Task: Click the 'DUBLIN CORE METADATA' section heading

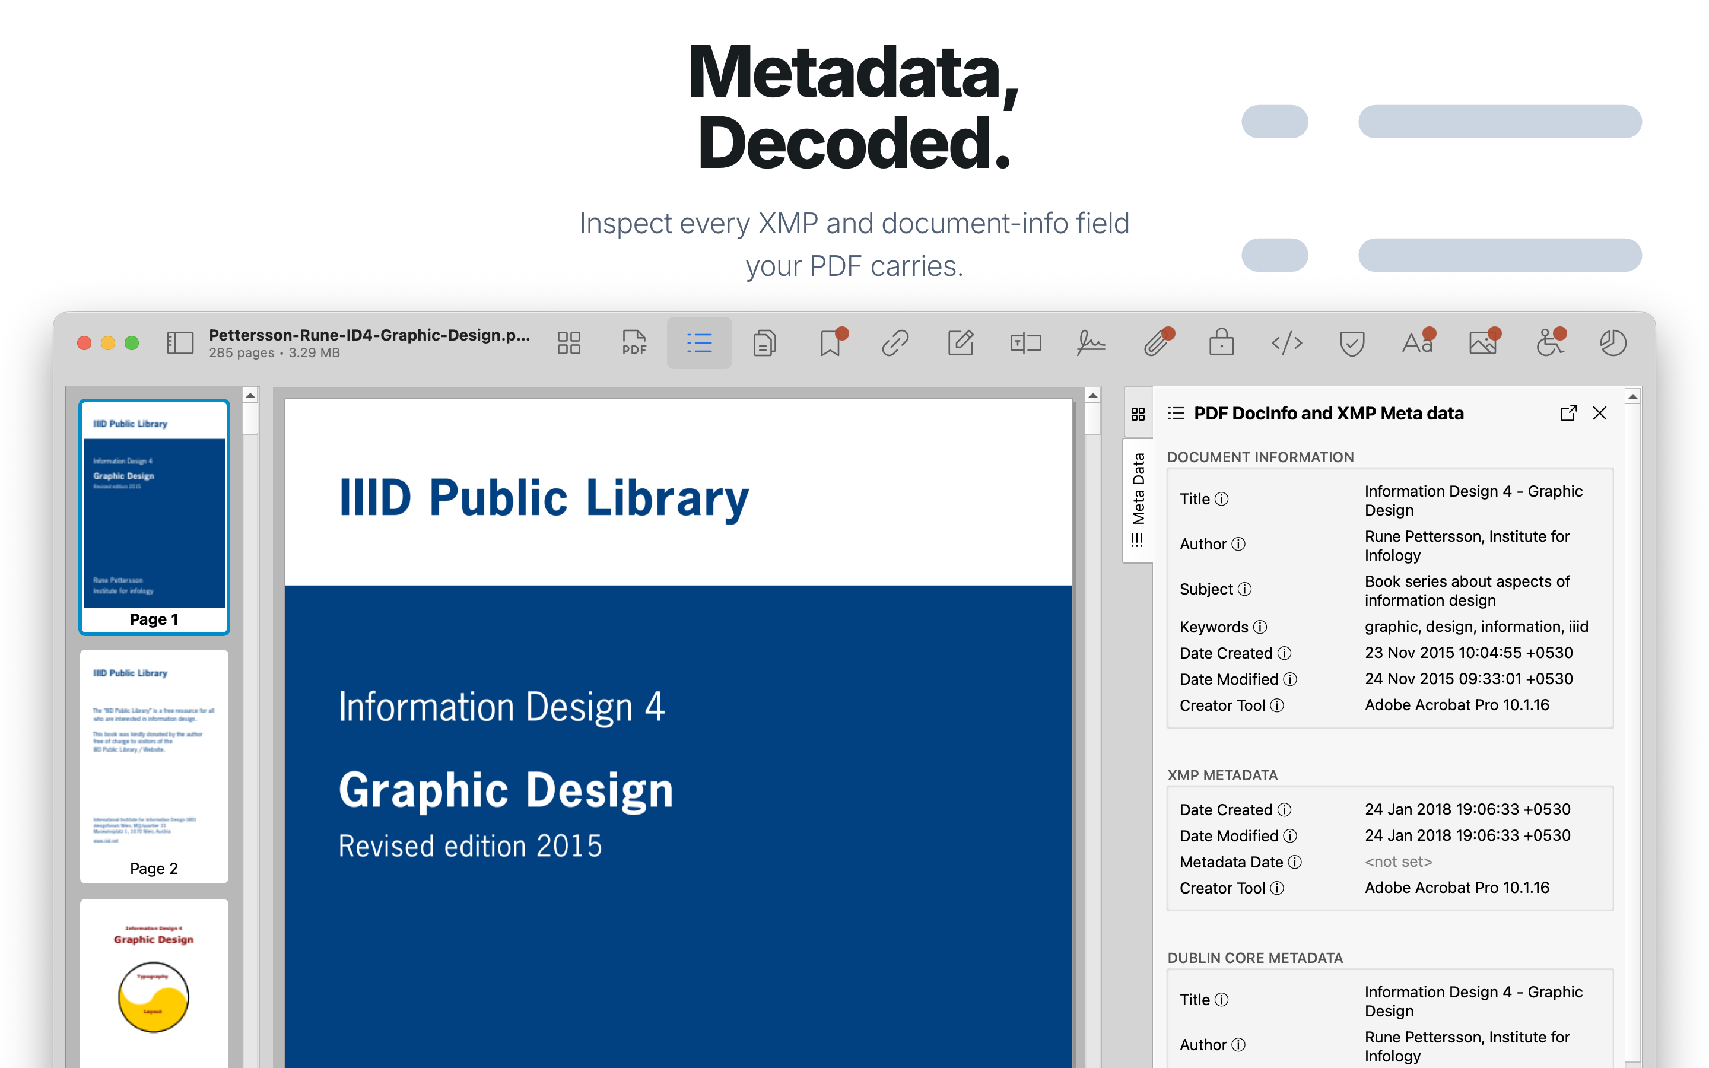Action: tap(1255, 958)
